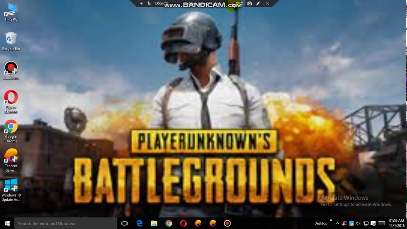The height and width of the screenshot is (229, 407).
Task: Open Google Chrome desktop shortcut
Action: [x=11, y=131]
